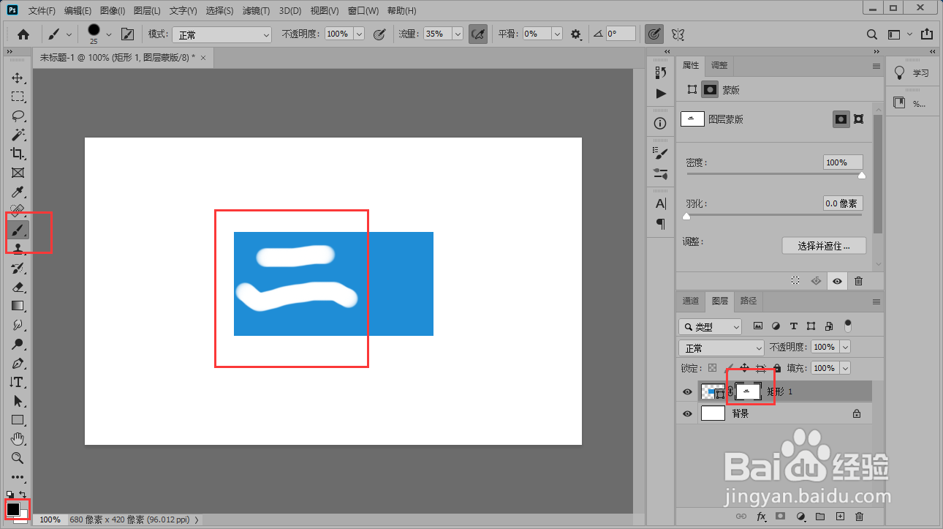This screenshot has height=529, width=943.
Task: Toggle pressure for size icon
Action: click(x=654, y=34)
